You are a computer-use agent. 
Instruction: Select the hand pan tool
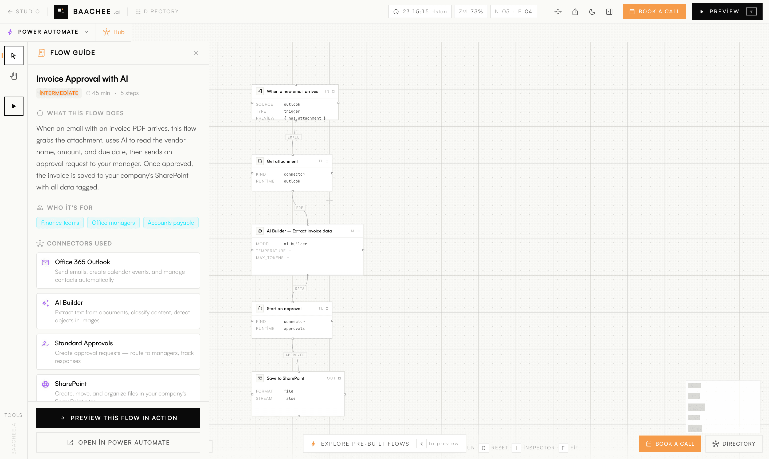[14, 76]
